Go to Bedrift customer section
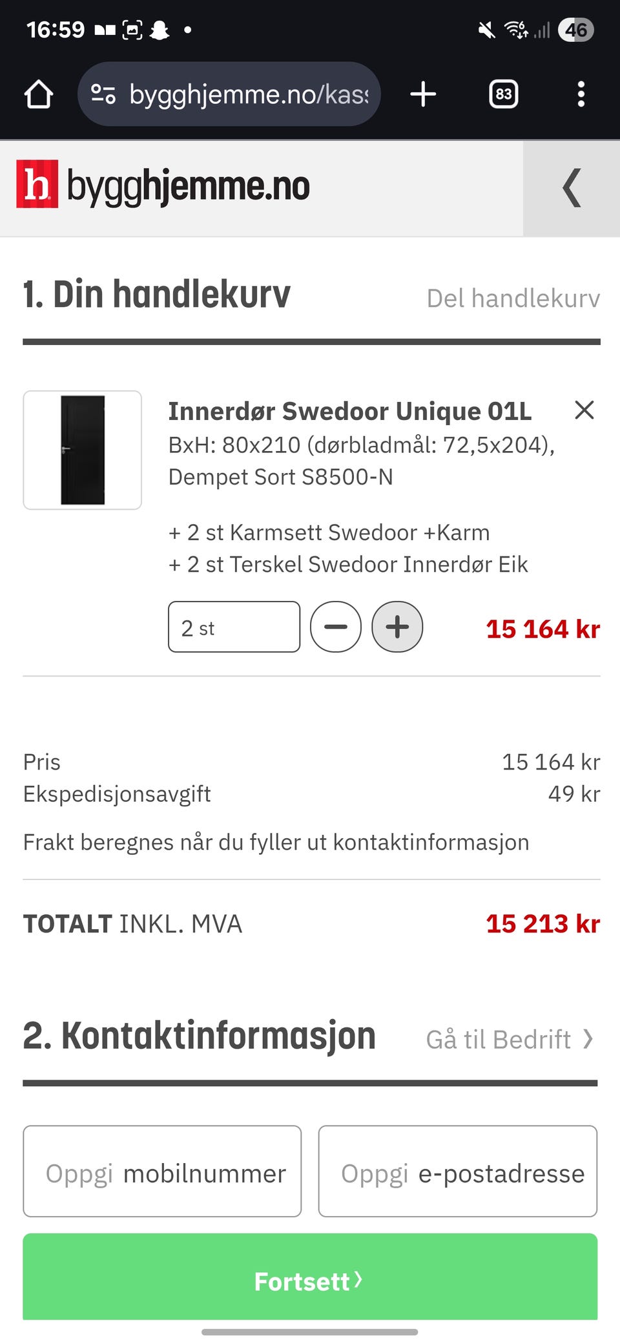This screenshot has width=620, height=1344. pyautogui.click(x=509, y=1040)
